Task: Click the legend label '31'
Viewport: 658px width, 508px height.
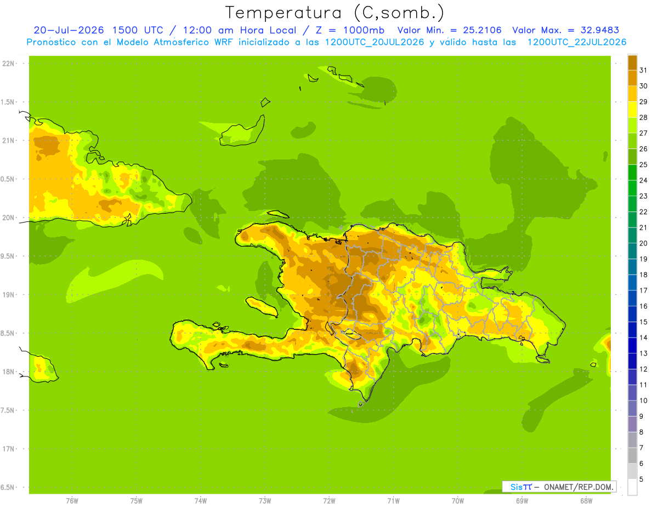Action: pos(643,70)
